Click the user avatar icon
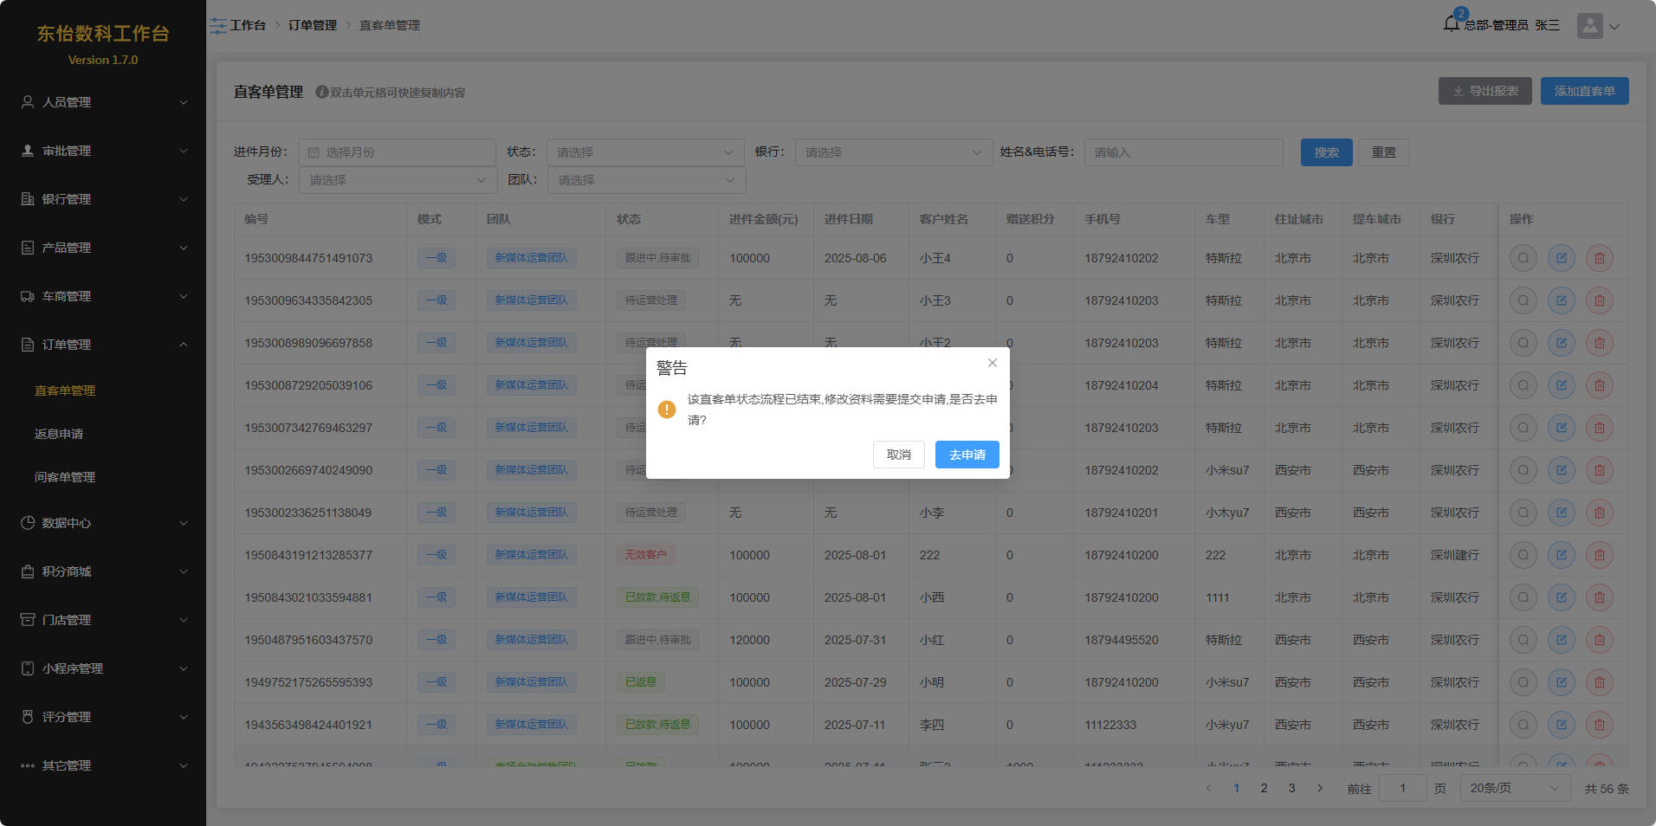Image resolution: width=1656 pixels, height=826 pixels. coord(1589,26)
